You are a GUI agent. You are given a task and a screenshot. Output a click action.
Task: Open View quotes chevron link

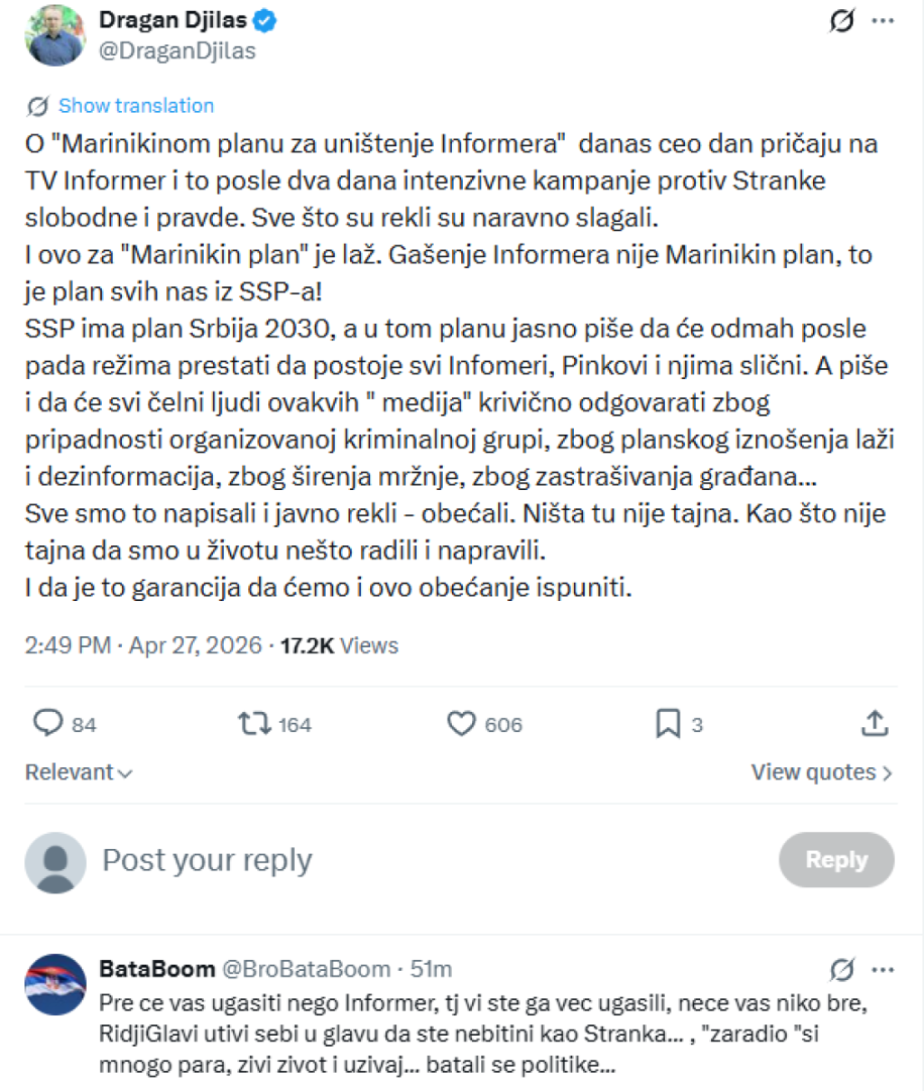[x=822, y=772]
